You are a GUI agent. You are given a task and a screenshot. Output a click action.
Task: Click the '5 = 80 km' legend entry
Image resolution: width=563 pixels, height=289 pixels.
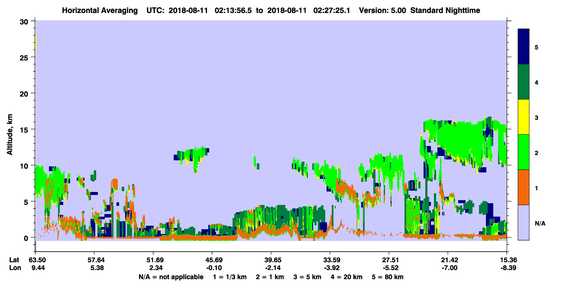388,277
